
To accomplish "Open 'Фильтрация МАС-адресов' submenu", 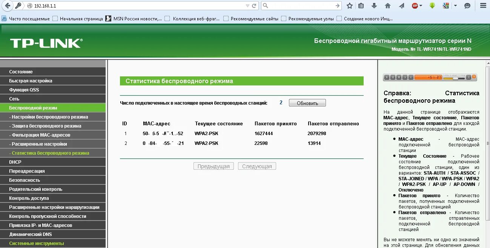I will [x=53, y=135].
